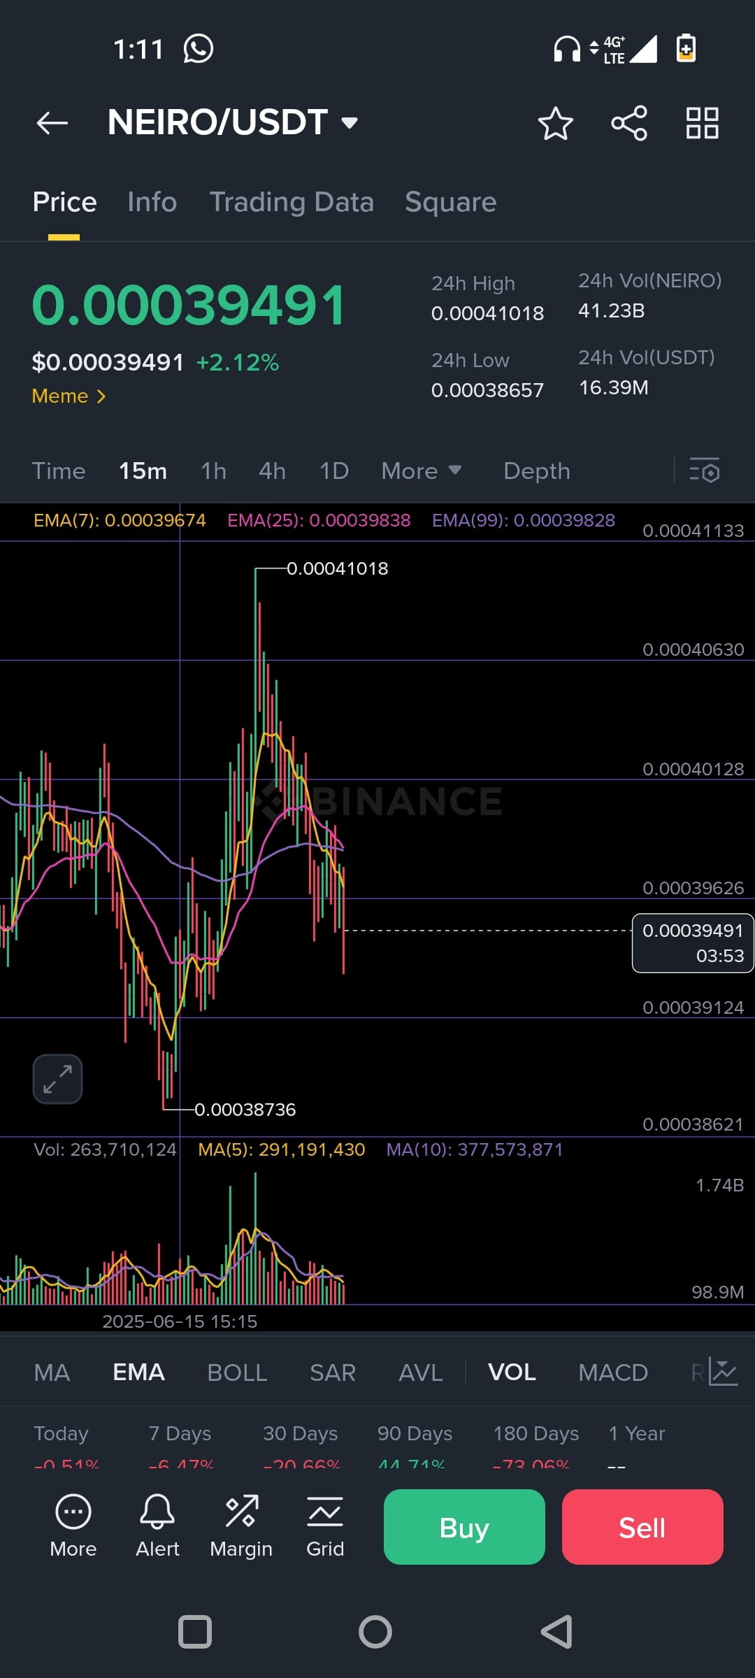The width and height of the screenshot is (755, 1678).
Task: Tap the chart high marker 0.00041018
Action: [x=337, y=568]
